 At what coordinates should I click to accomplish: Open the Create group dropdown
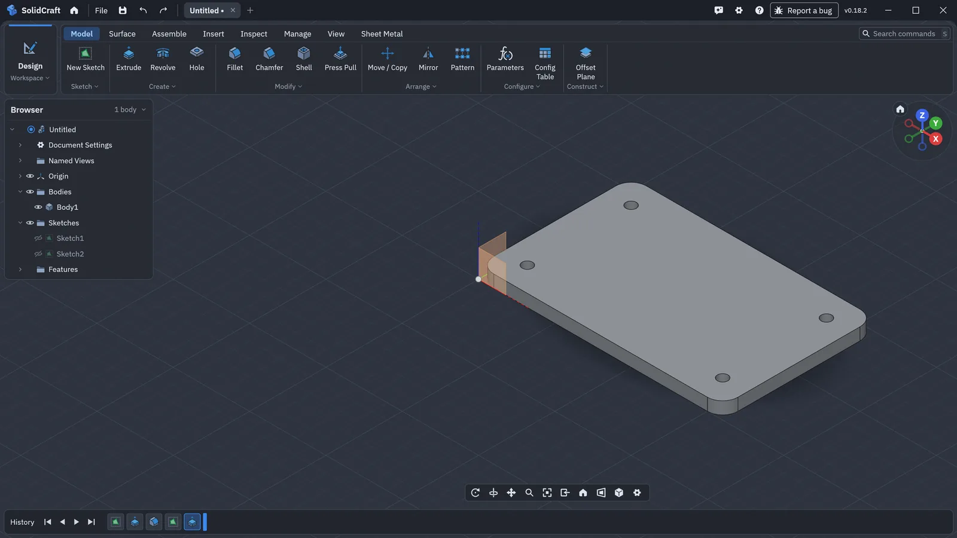(162, 87)
